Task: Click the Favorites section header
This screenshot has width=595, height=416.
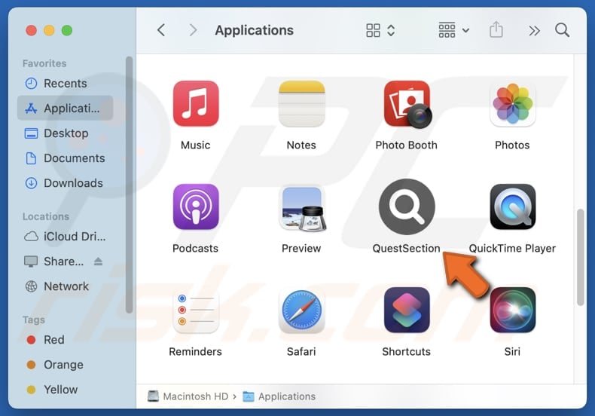Action: tap(44, 63)
